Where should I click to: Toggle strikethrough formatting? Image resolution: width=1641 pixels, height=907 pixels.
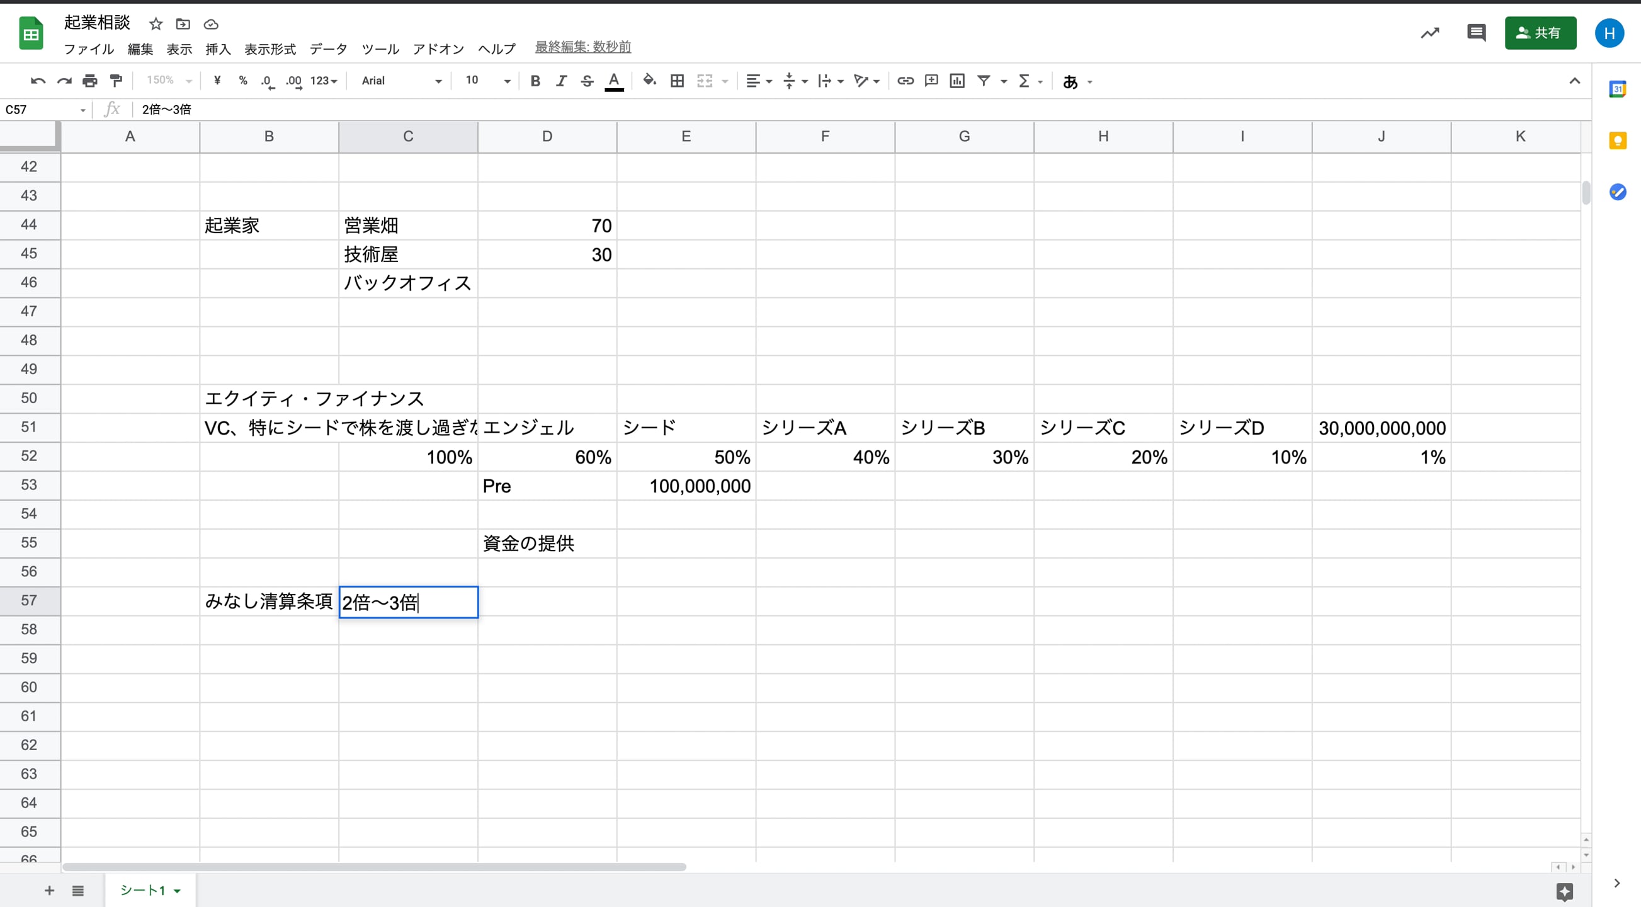pyautogui.click(x=587, y=81)
